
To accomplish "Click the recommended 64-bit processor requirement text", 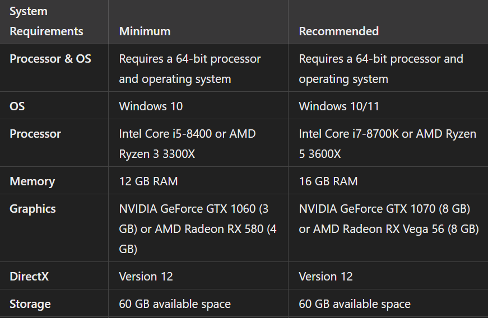I will click(380, 68).
